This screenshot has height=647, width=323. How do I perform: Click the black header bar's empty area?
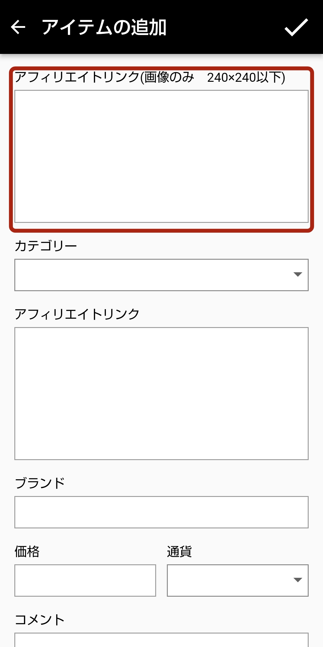point(224,27)
